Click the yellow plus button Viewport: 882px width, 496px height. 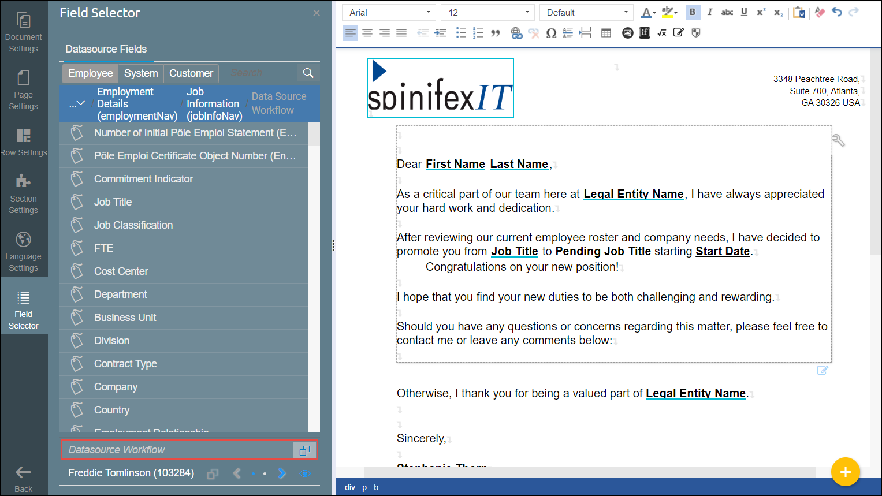pyautogui.click(x=845, y=472)
